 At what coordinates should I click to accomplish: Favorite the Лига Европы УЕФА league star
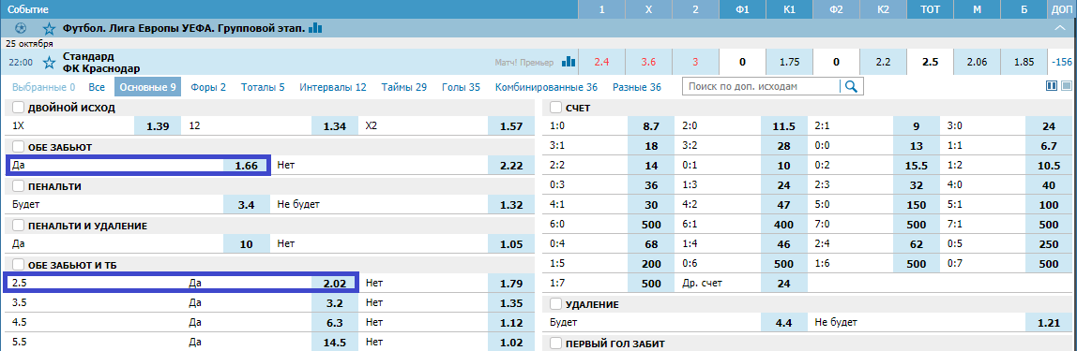tap(48, 29)
